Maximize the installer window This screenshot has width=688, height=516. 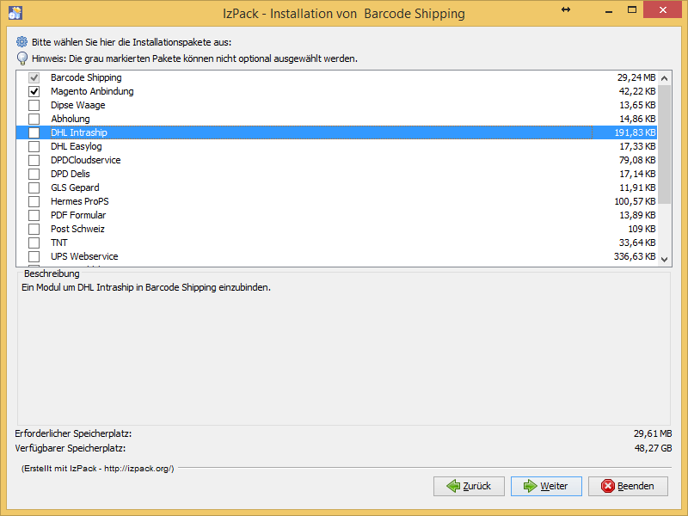(x=632, y=10)
